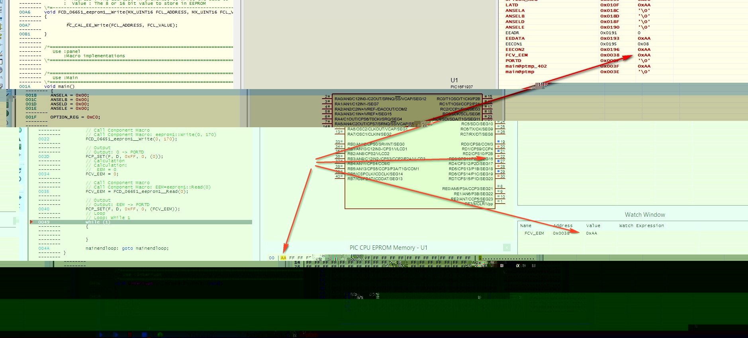Viewport: 748px width, 338px height.
Task: Select the FCV_EEM variable row in the variables list
Action: [623, 55]
